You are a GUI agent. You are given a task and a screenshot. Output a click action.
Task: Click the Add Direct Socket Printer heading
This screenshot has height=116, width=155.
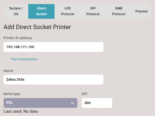(37, 27)
